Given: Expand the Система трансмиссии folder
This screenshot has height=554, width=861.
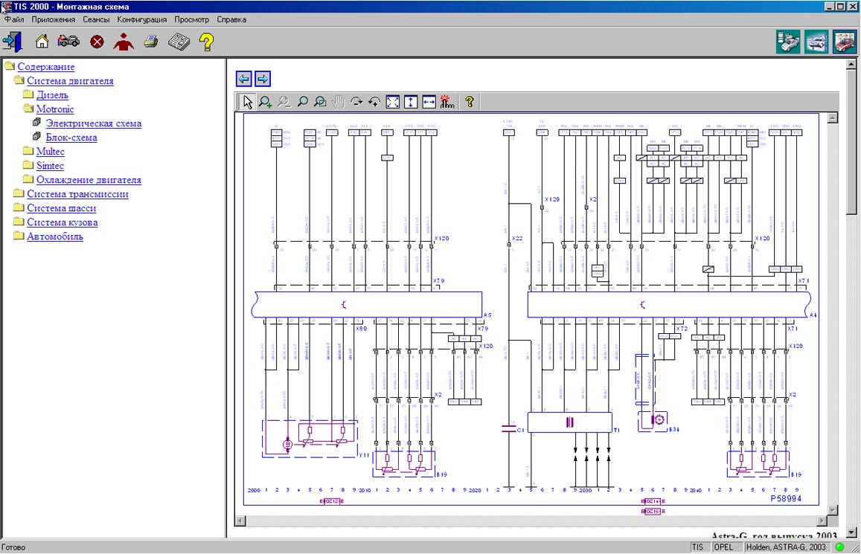Looking at the screenshot, I should 77,194.
